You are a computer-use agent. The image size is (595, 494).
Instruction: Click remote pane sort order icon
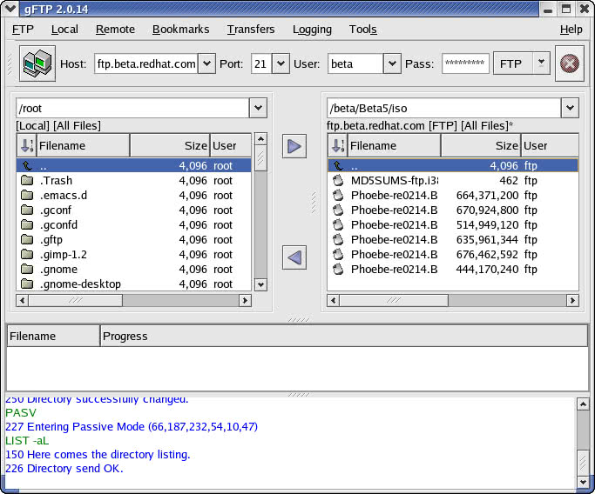337,145
